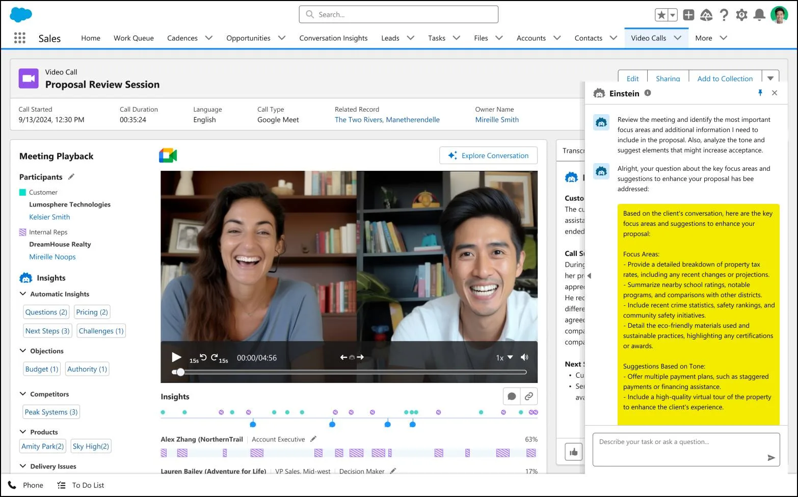Select the Budget (1) objection chip

42,369
